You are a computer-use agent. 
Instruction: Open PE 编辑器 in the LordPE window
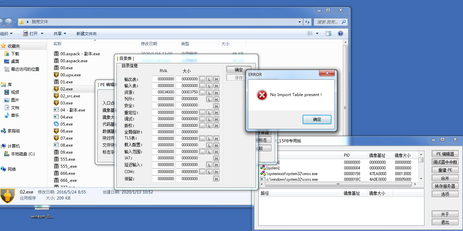pyautogui.click(x=445, y=154)
